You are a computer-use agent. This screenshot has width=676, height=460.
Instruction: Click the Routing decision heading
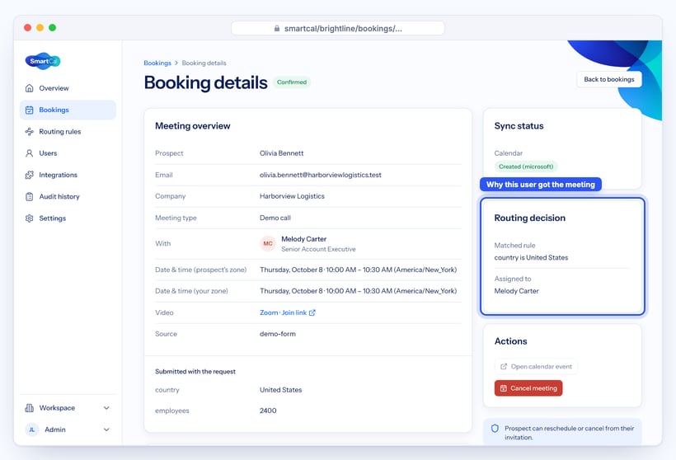(x=529, y=218)
